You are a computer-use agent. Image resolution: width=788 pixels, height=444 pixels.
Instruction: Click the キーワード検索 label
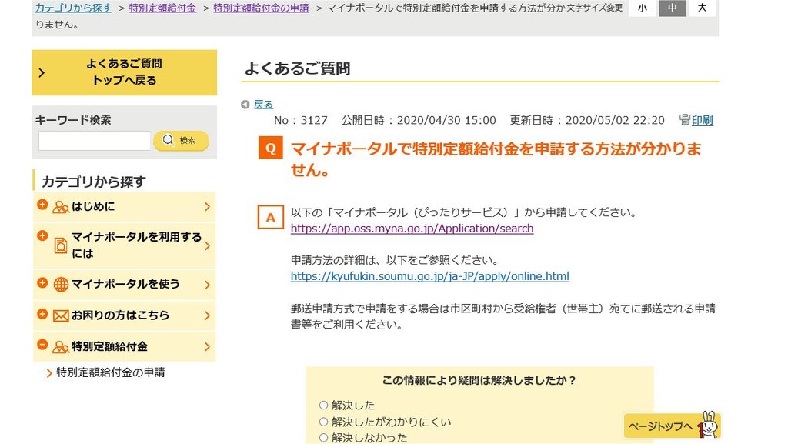73,120
